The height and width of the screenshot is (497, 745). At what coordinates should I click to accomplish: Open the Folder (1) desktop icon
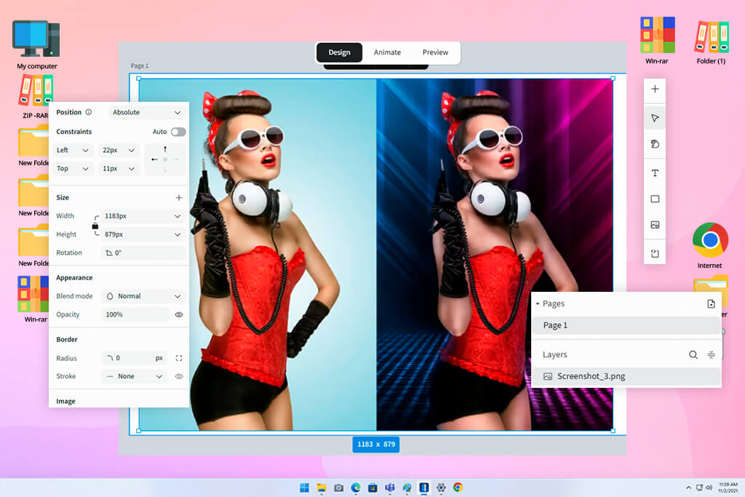point(711,41)
